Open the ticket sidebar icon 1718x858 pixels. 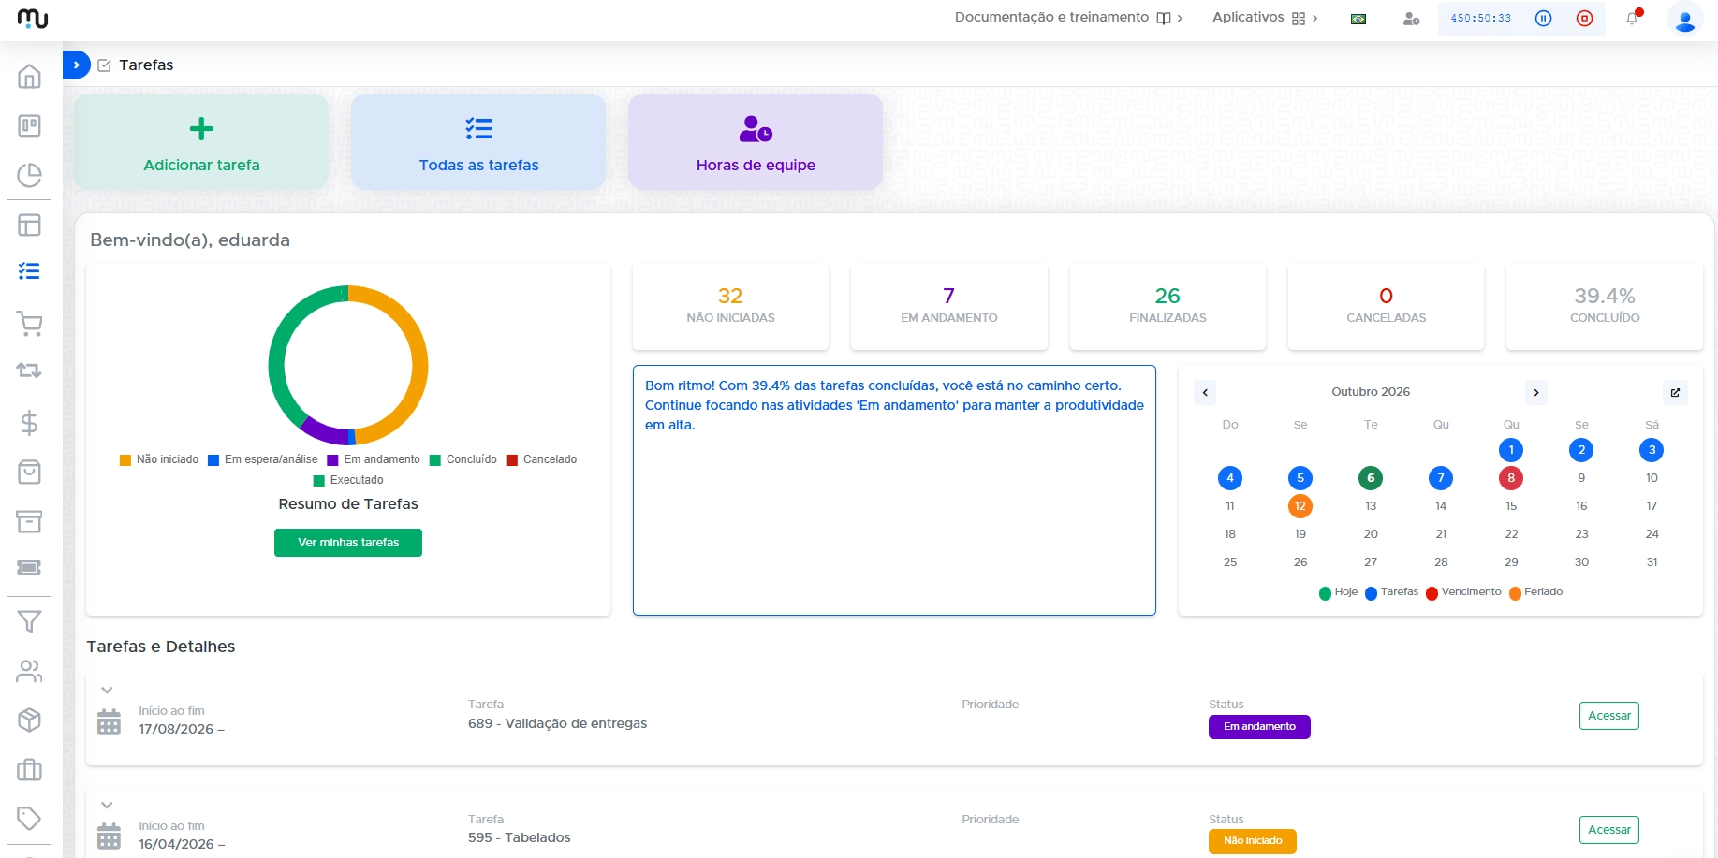coord(29,568)
